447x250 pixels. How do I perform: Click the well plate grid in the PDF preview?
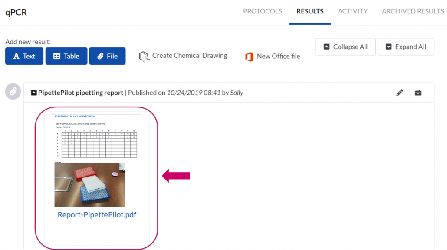pos(97,144)
